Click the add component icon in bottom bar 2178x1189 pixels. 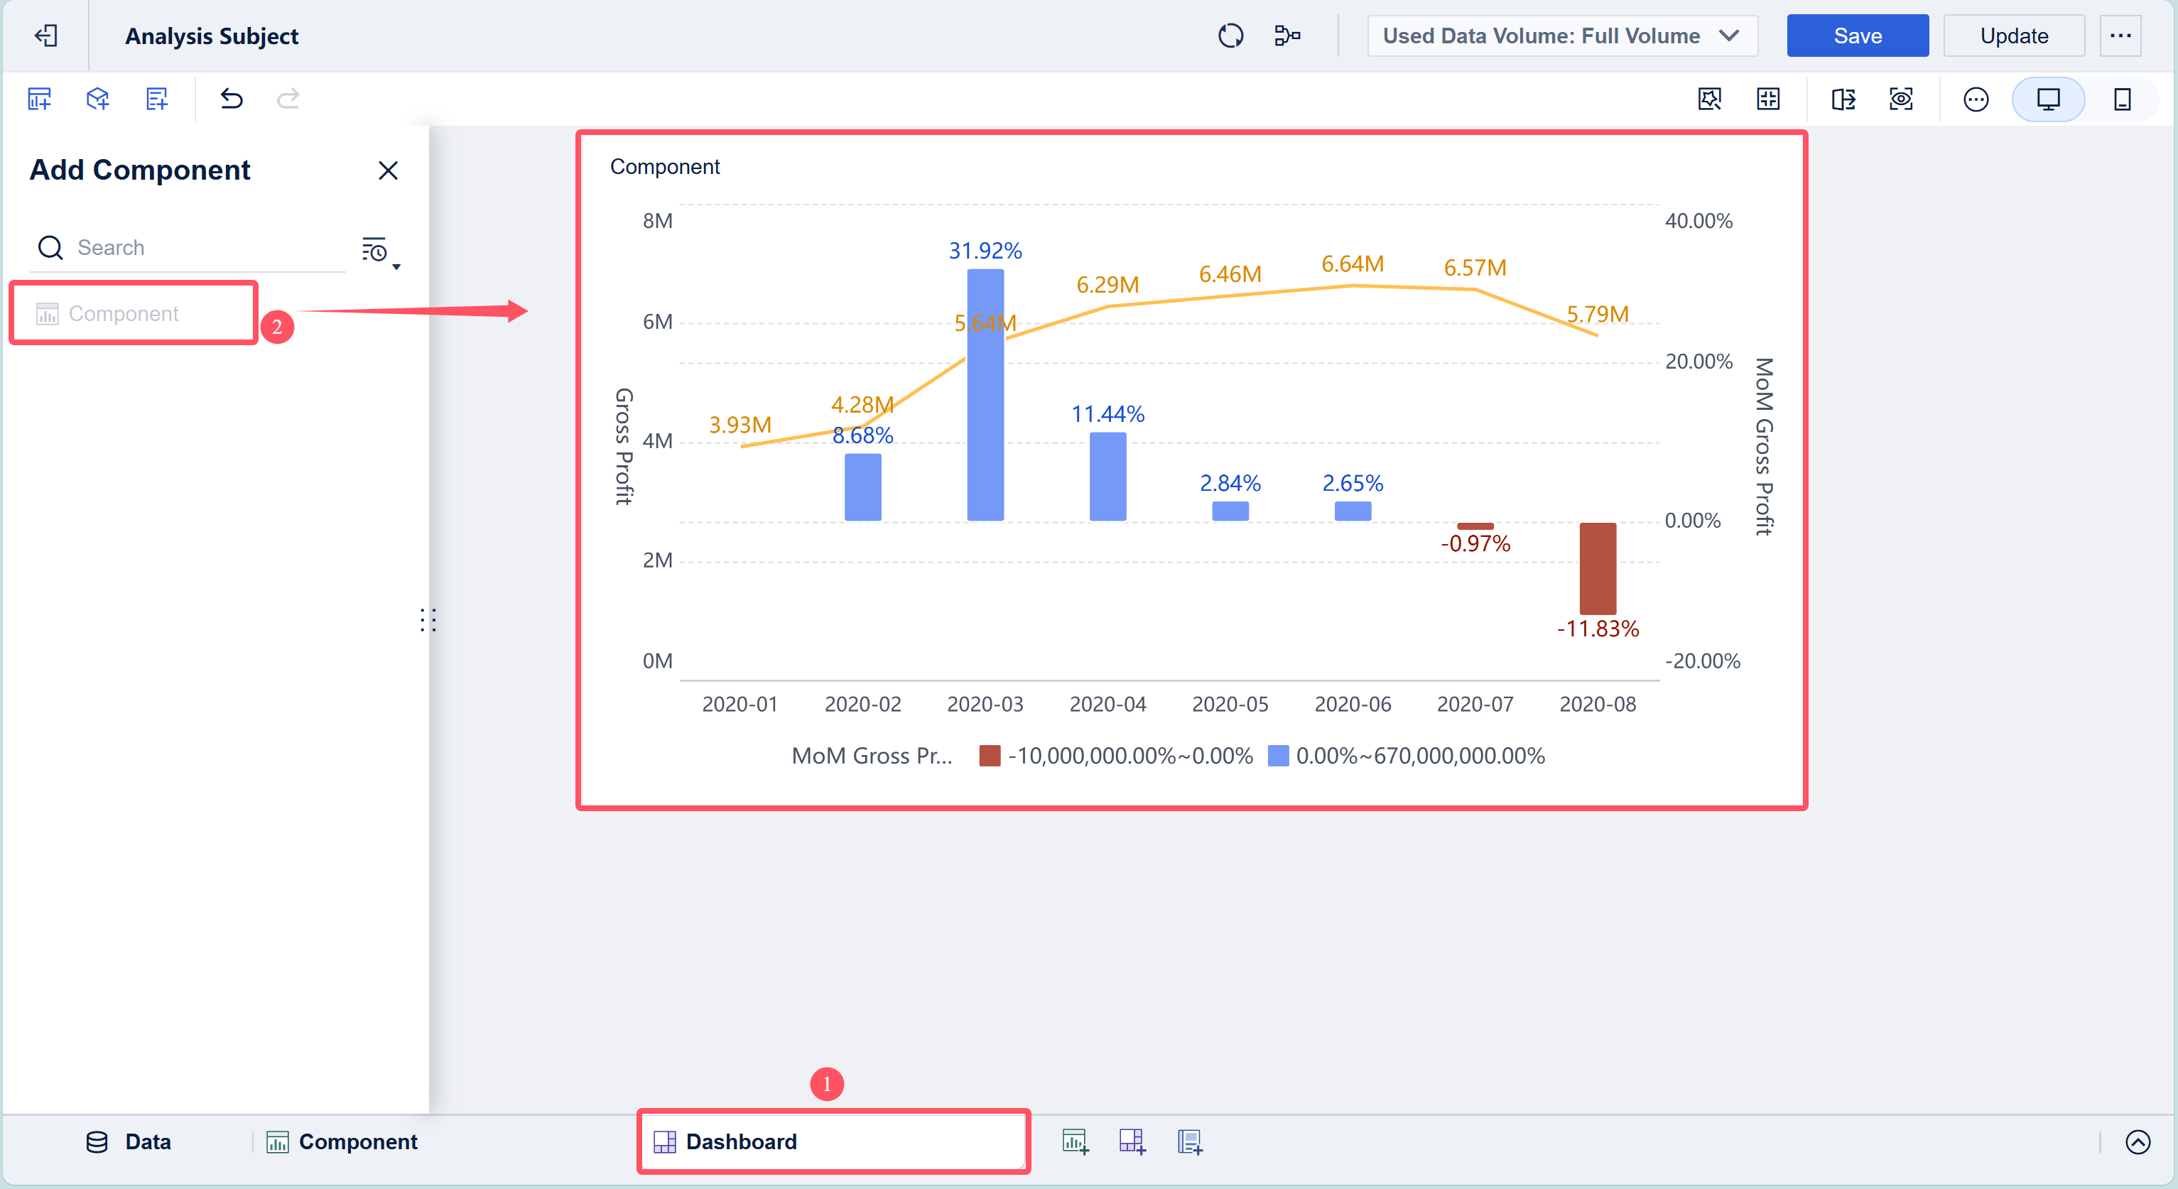click(1075, 1141)
